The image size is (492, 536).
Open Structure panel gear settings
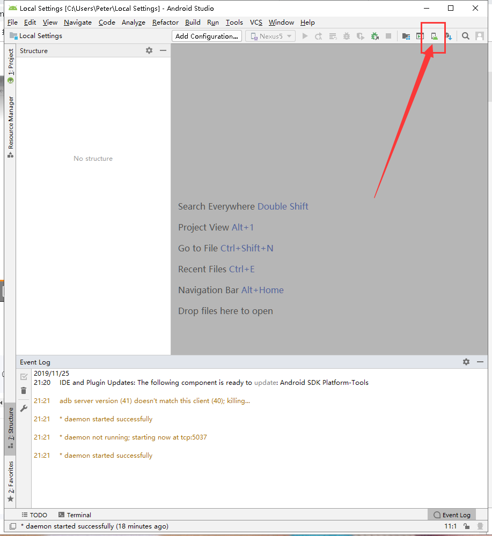coord(149,50)
